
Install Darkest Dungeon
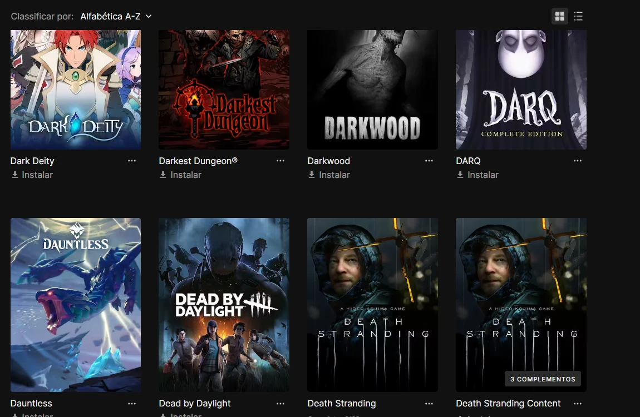coord(180,175)
